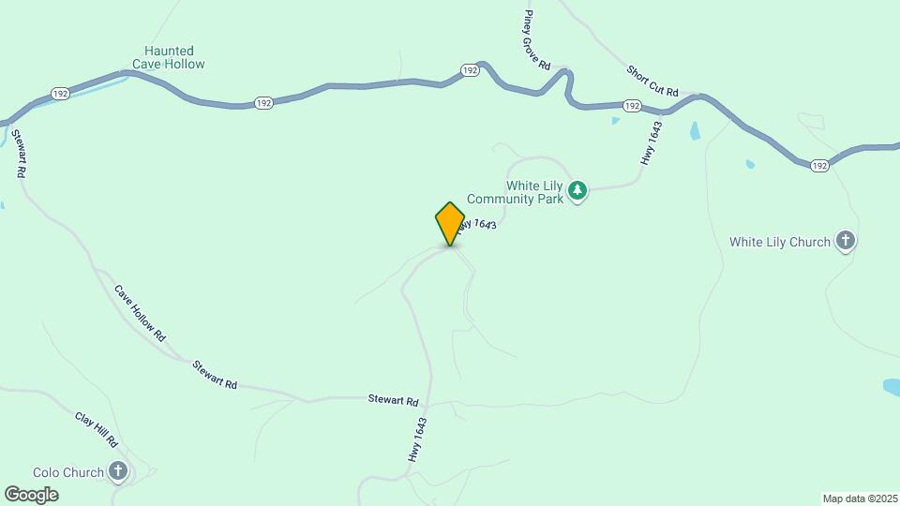Image resolution: width=900 pixels, height=506 pixels.
Task: Click the 192 route shield near Haunted Cave Hollow
Action: pyautogui.click(x=263, y=103)
